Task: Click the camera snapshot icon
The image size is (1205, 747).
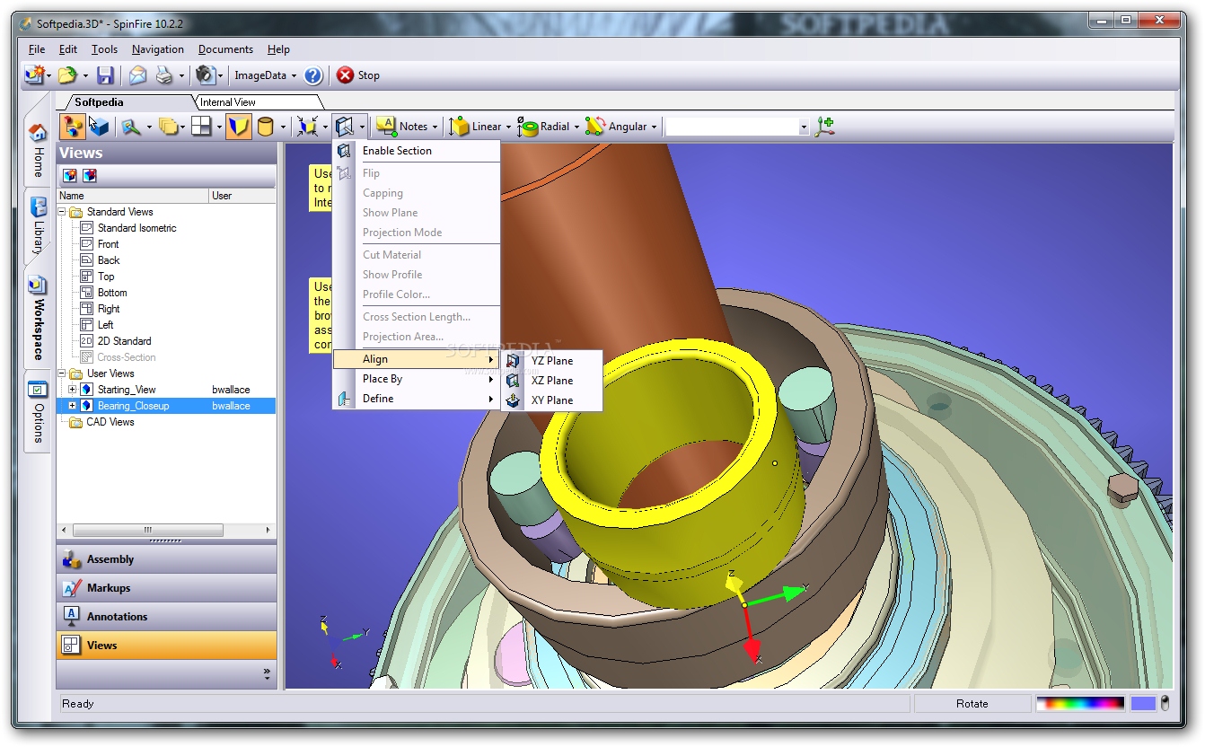Action: point(205,75)
